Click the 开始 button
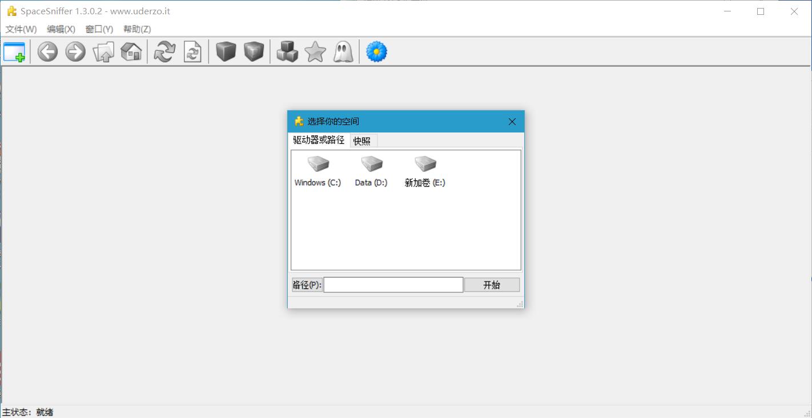 (492, 285)
